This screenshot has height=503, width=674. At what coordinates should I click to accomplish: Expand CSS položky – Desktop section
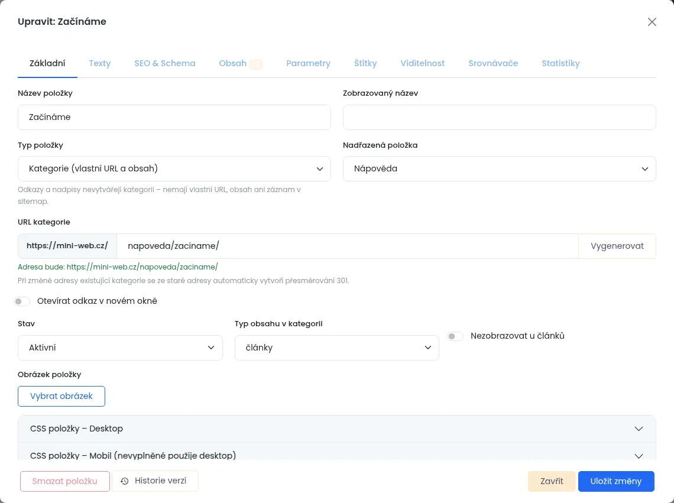coord(336,429)
